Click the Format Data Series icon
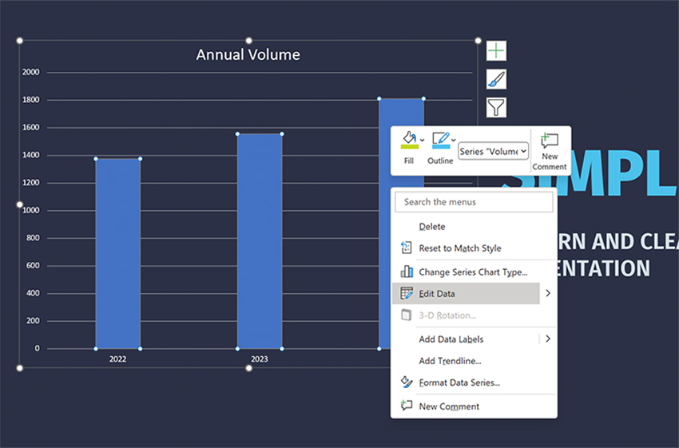The height and width of the screenshot is (448, 679). (x=407, y=382)
